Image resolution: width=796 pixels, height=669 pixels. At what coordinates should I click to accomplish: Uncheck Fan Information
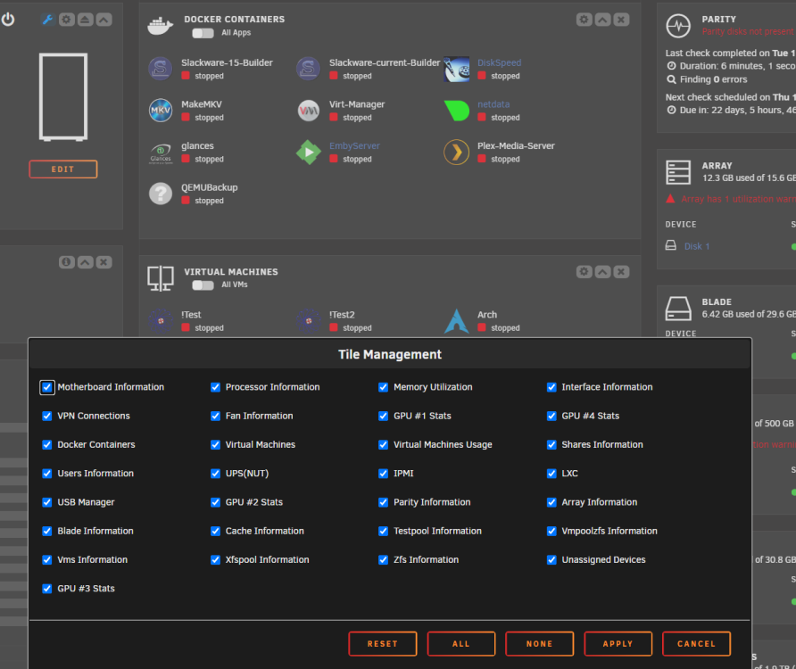point(215,417)
